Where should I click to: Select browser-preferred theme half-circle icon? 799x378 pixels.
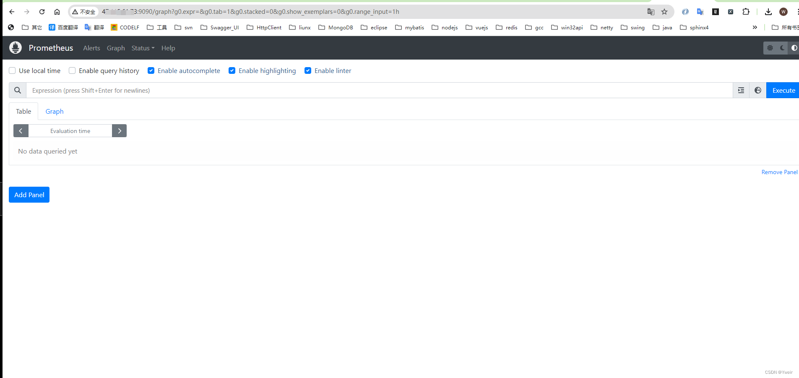pos(794,48)
